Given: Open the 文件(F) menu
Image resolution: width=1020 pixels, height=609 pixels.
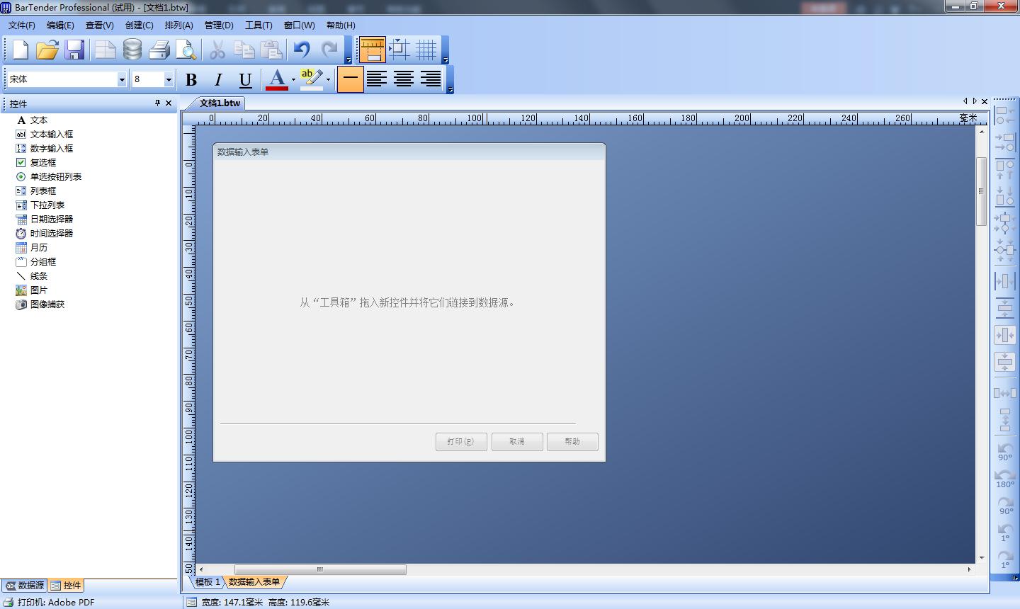Looking at the screenshot, I should coord(22,25).
